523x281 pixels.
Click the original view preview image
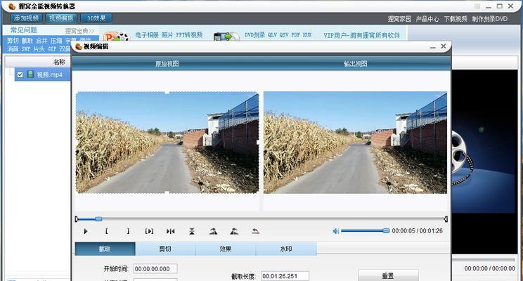(167, 143)
